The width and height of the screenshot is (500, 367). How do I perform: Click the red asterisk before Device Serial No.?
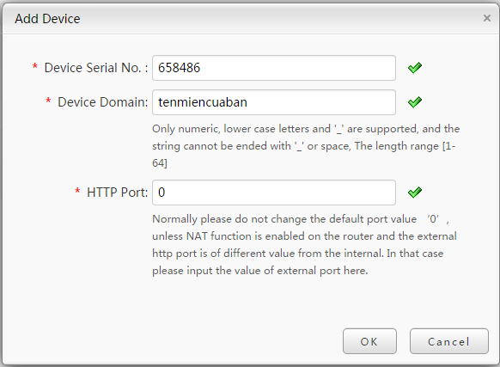click(x=35, y=66)
